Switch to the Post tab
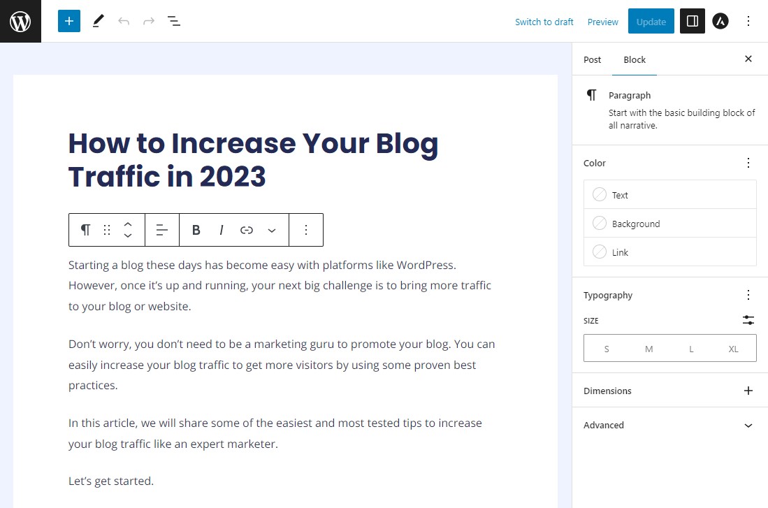 (x=592, y=60)
